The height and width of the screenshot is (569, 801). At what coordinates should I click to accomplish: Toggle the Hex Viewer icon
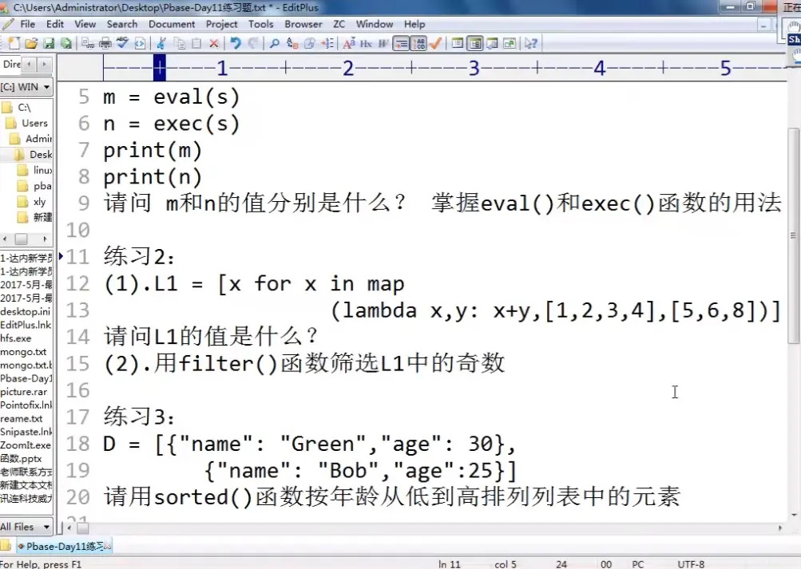click(x=367, y=43)
